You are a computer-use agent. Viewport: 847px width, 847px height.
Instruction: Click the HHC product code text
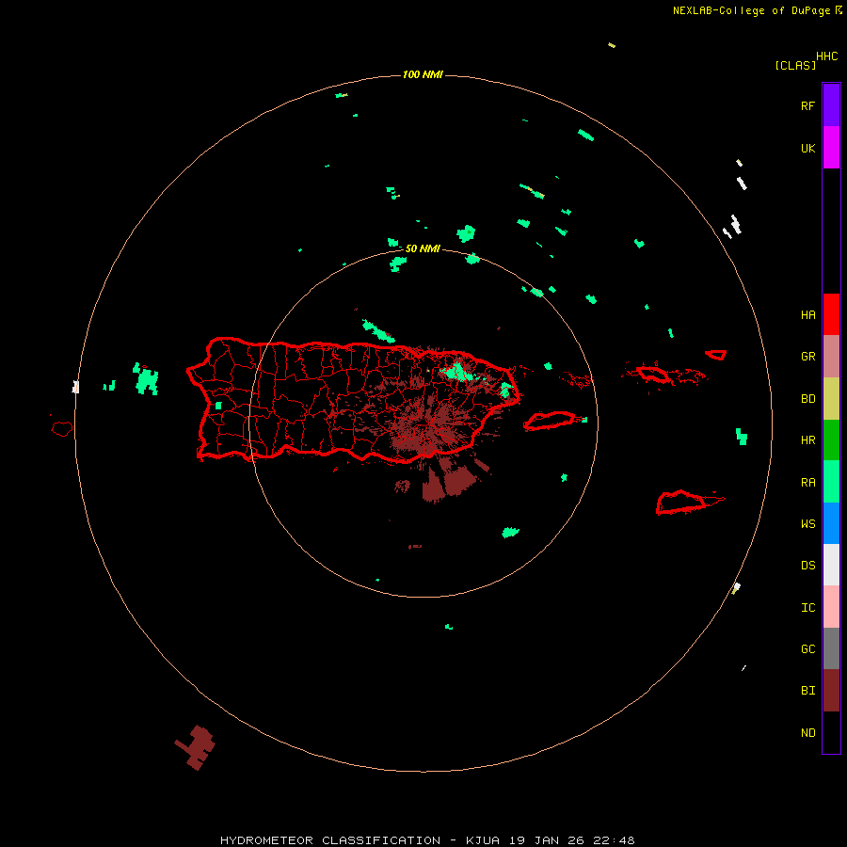[x=827, y=56]
